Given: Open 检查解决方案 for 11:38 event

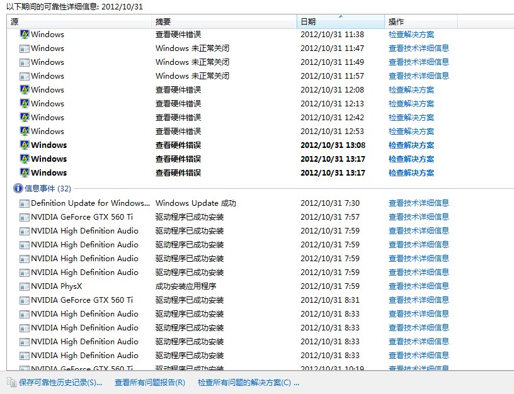Looking at the screenshot, I should point(411,35).
